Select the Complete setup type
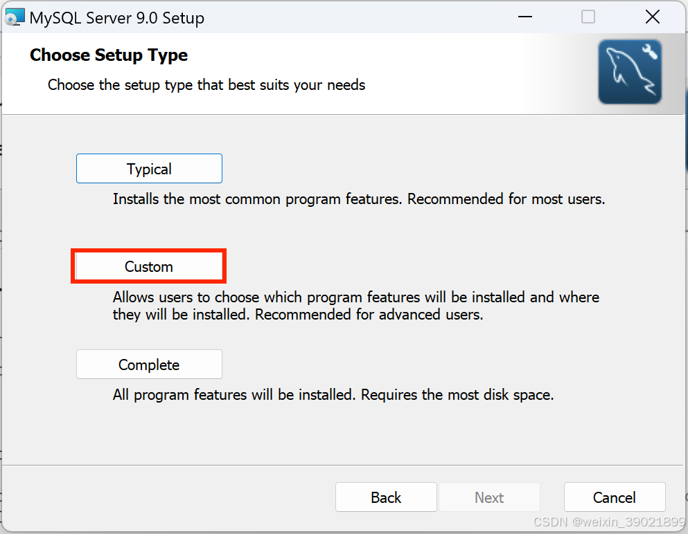Screen dimensions: 688x534 point(148,364)
